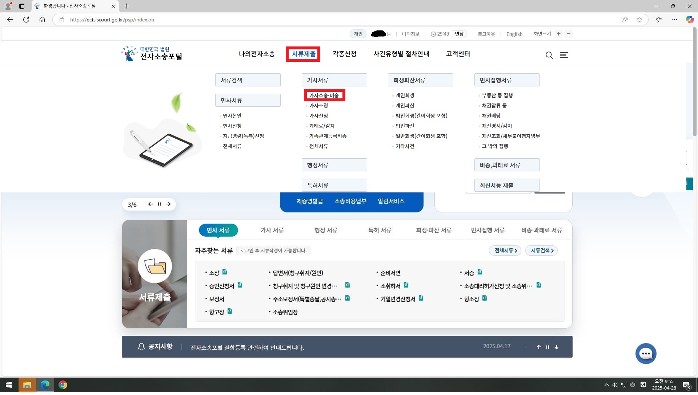The width and height of the screenshot is (698, 395).
Task: Open the browser settings ellipsis menu
Action: click(675, 20)
